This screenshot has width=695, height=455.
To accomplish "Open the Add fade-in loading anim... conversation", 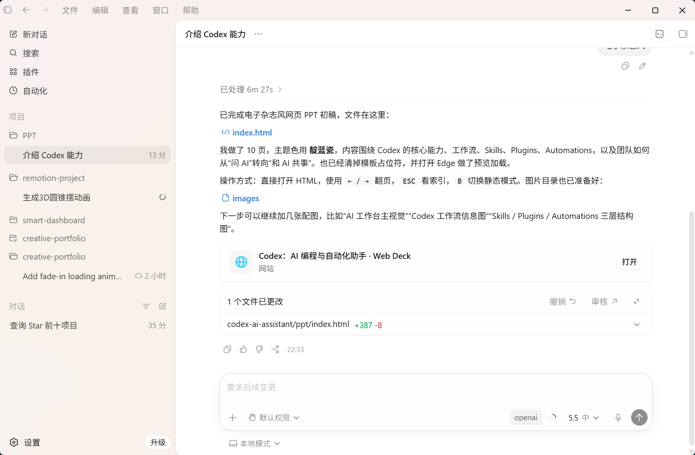I will point(87,276).
